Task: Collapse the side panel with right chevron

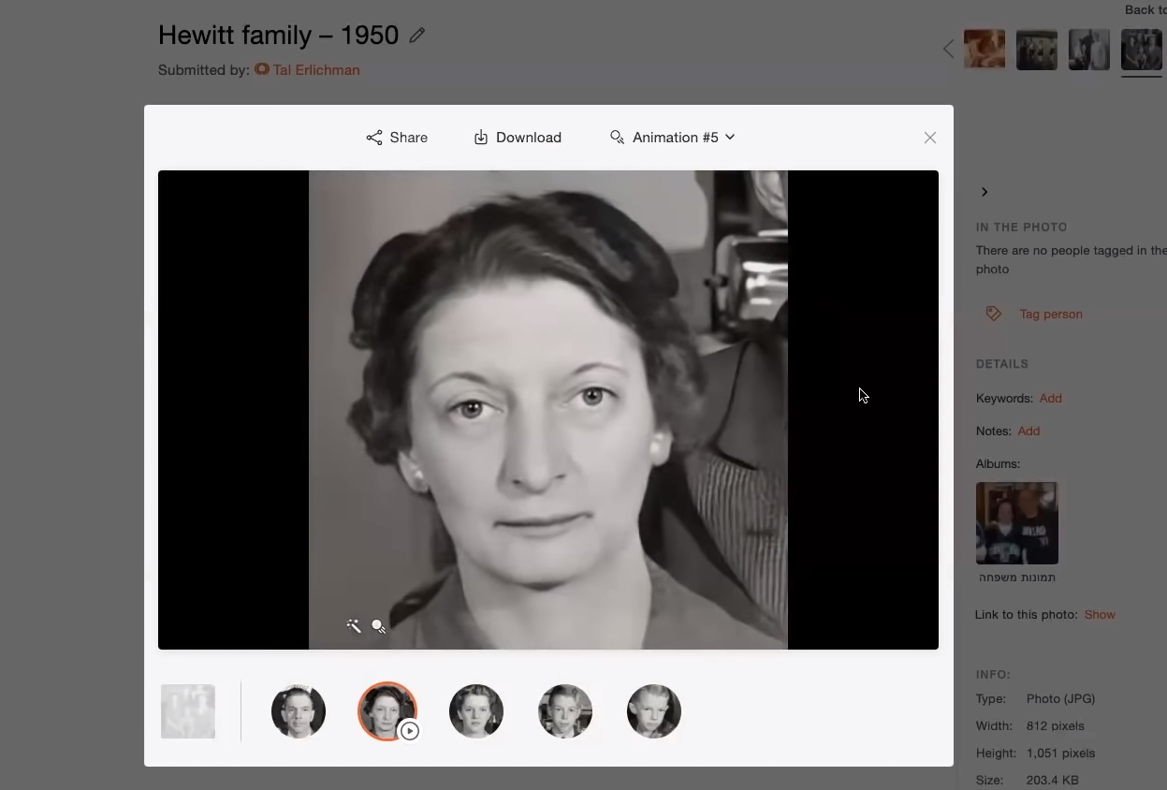Action: coord(985,192)
